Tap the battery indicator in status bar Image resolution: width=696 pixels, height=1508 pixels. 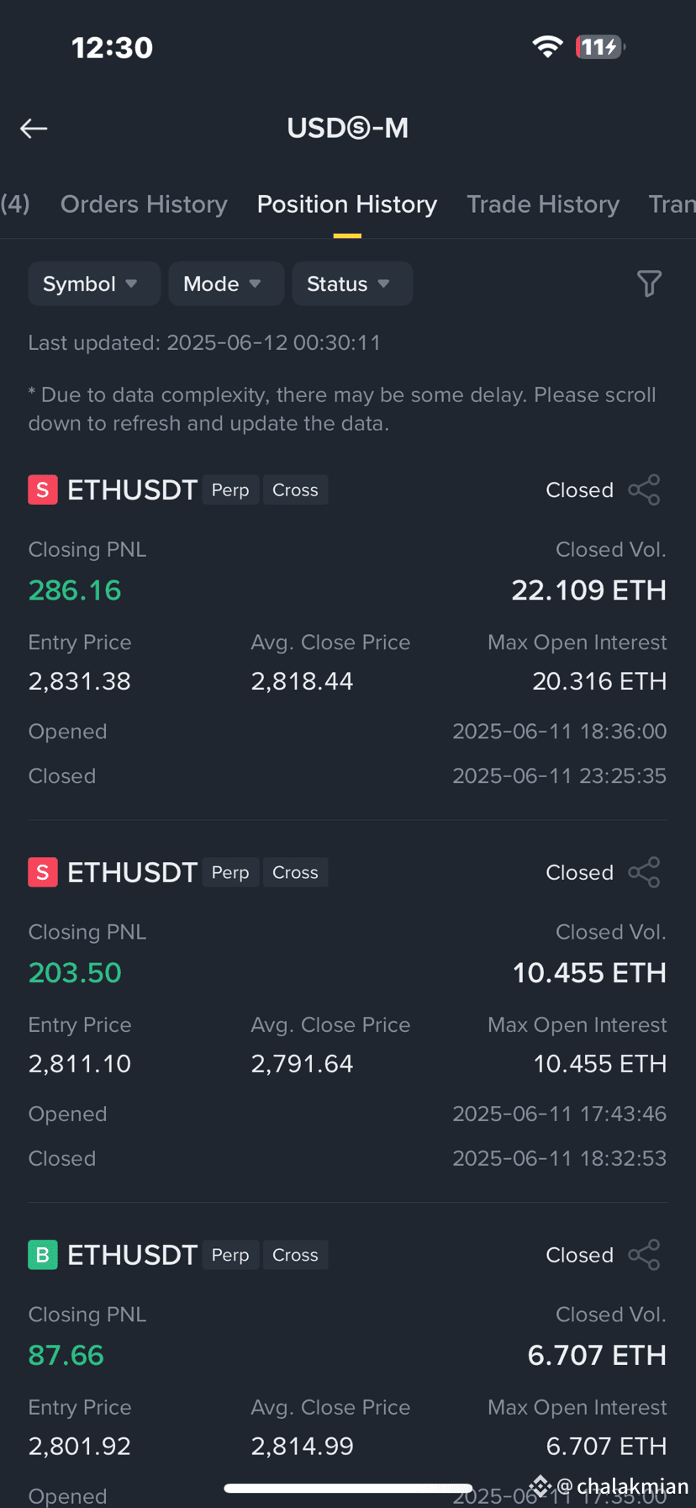[x=600, y=47]
